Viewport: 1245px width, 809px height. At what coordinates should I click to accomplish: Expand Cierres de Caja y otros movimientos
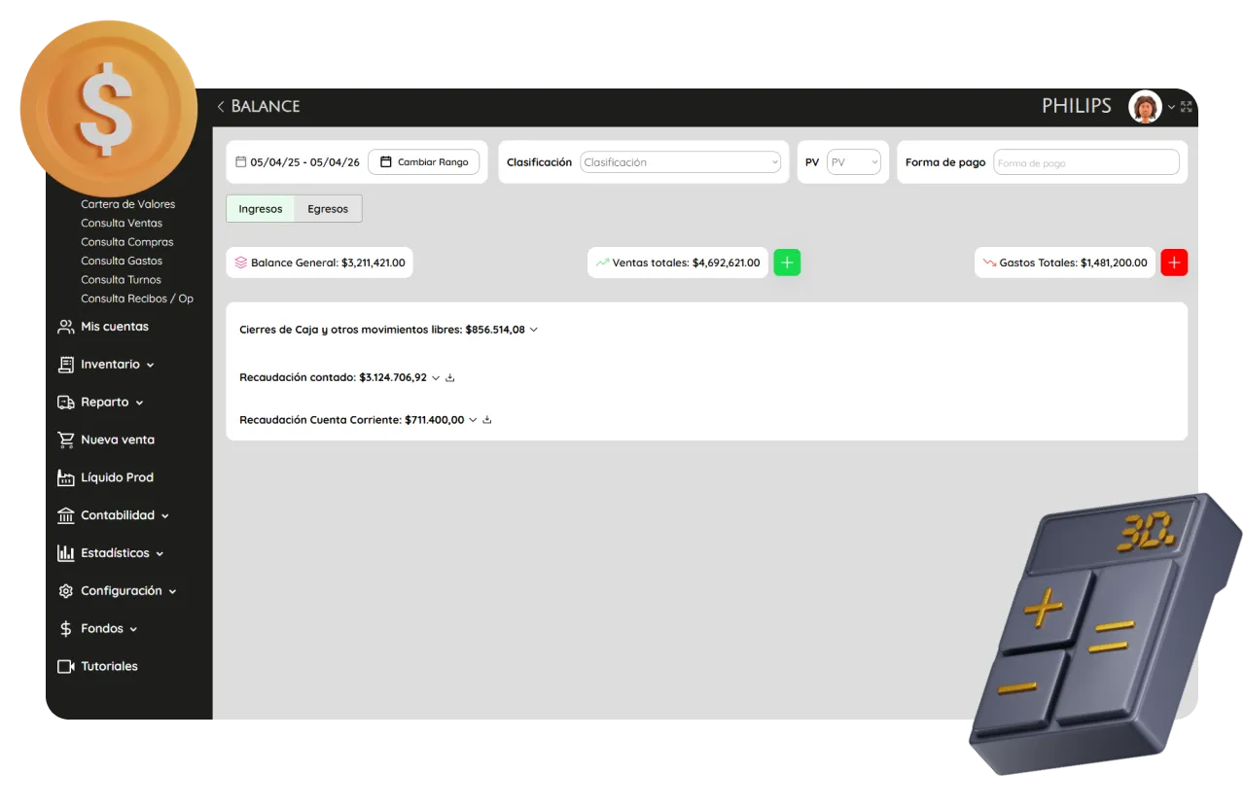point(534,330)
